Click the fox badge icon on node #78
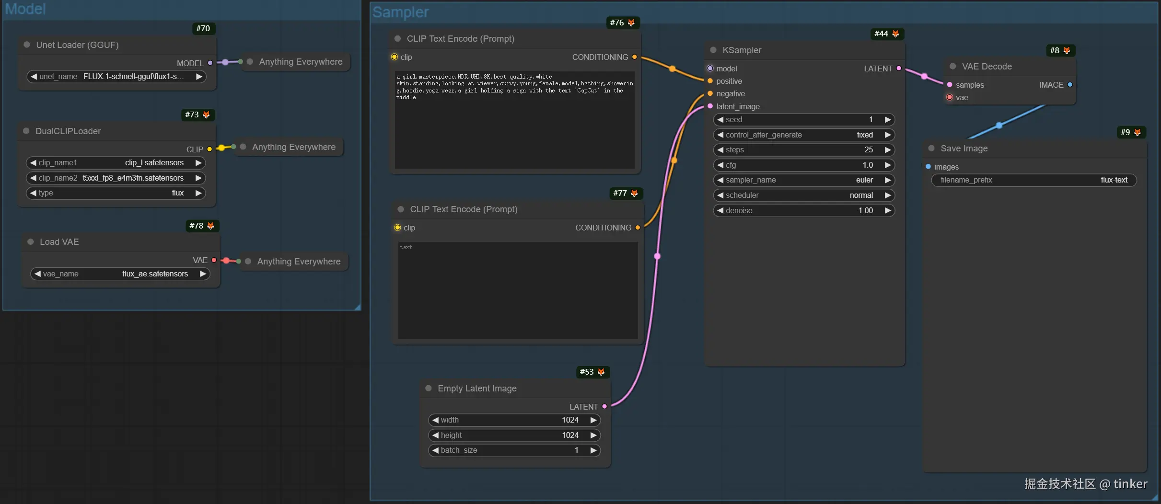This screenshot has width=1161, height=504. tap(210, 226)
